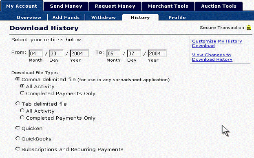Choose Completed Payments Only under Tab delimited
Image resolution: width=254 pixels, height=158 pixels.
(22, 117)
